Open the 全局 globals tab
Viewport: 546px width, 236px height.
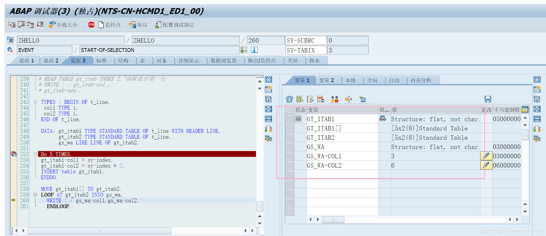click(372, 80)
